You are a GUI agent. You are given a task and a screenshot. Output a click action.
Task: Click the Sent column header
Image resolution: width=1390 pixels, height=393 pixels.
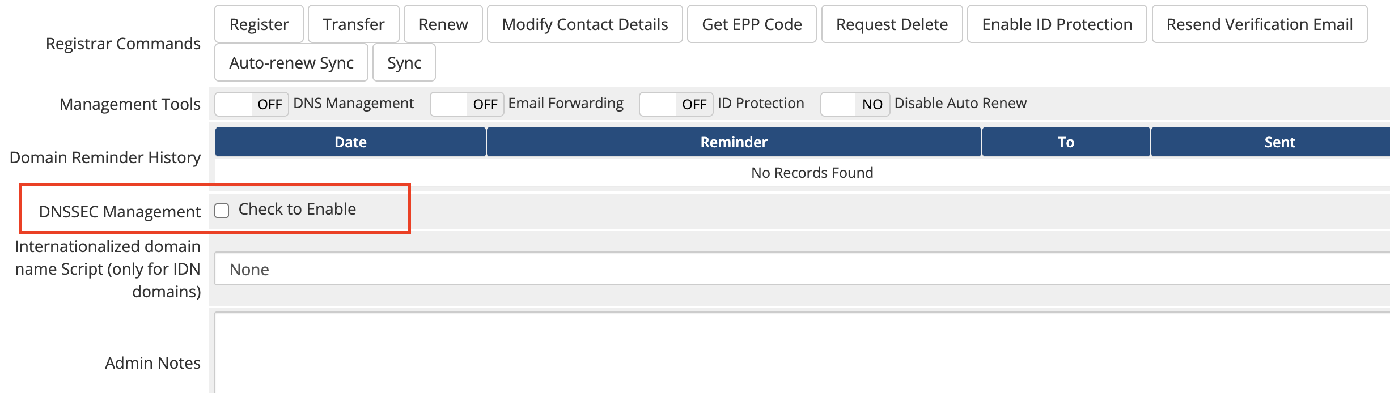pos(1279,142)
